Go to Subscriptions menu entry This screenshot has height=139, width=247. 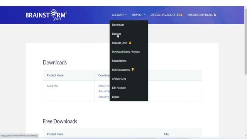[119, 61]
